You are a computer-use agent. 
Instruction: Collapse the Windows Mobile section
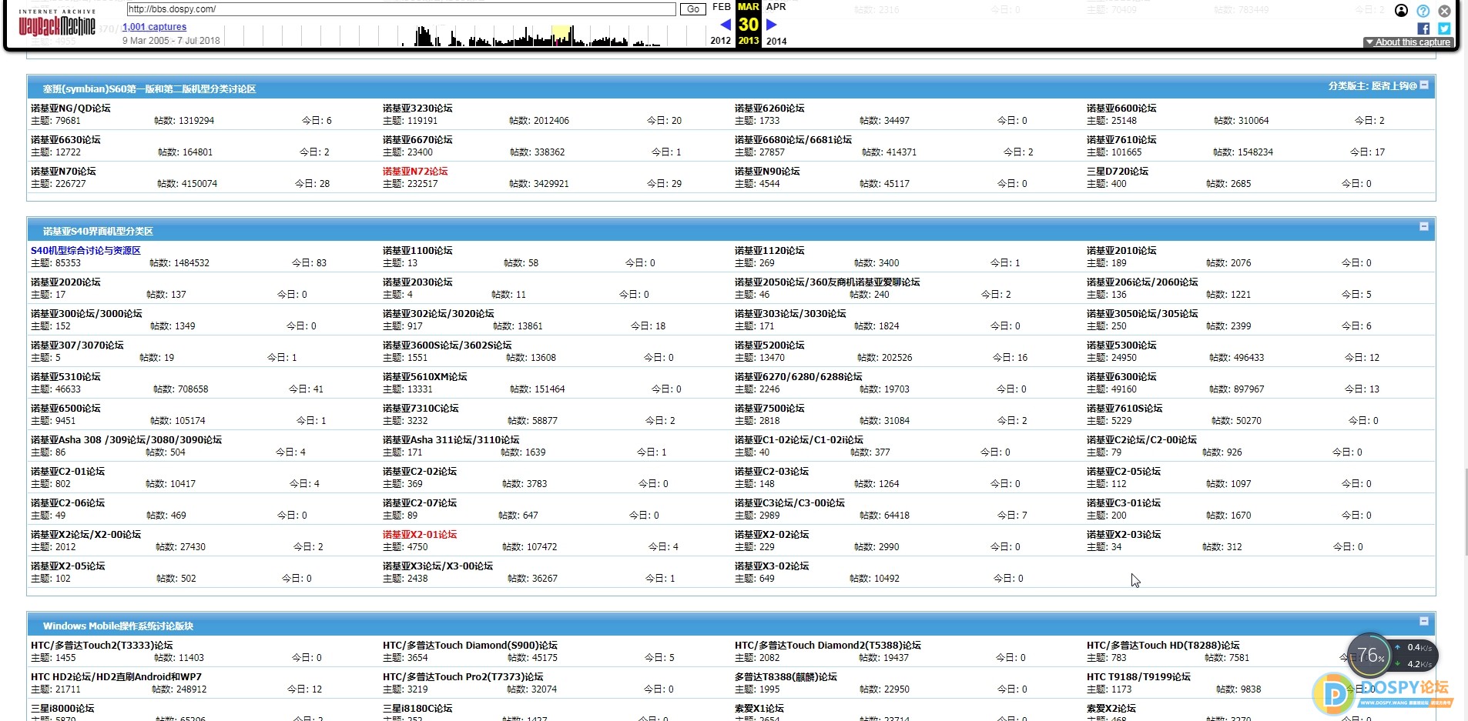[x=1424, y=621]
